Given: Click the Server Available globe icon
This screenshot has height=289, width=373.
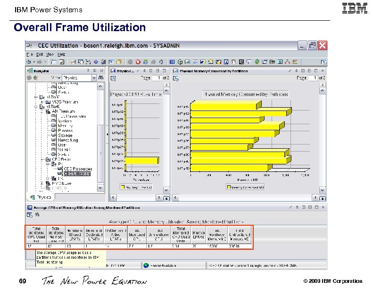Looking at the screenshot, I should (x=146, y=265).
